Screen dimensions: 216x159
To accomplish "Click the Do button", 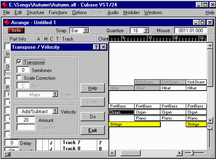I will point(93,117).
